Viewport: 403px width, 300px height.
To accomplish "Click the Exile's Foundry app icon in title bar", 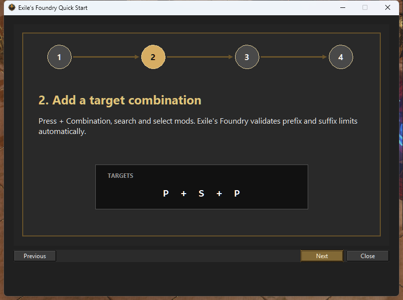I will (12, 7).
